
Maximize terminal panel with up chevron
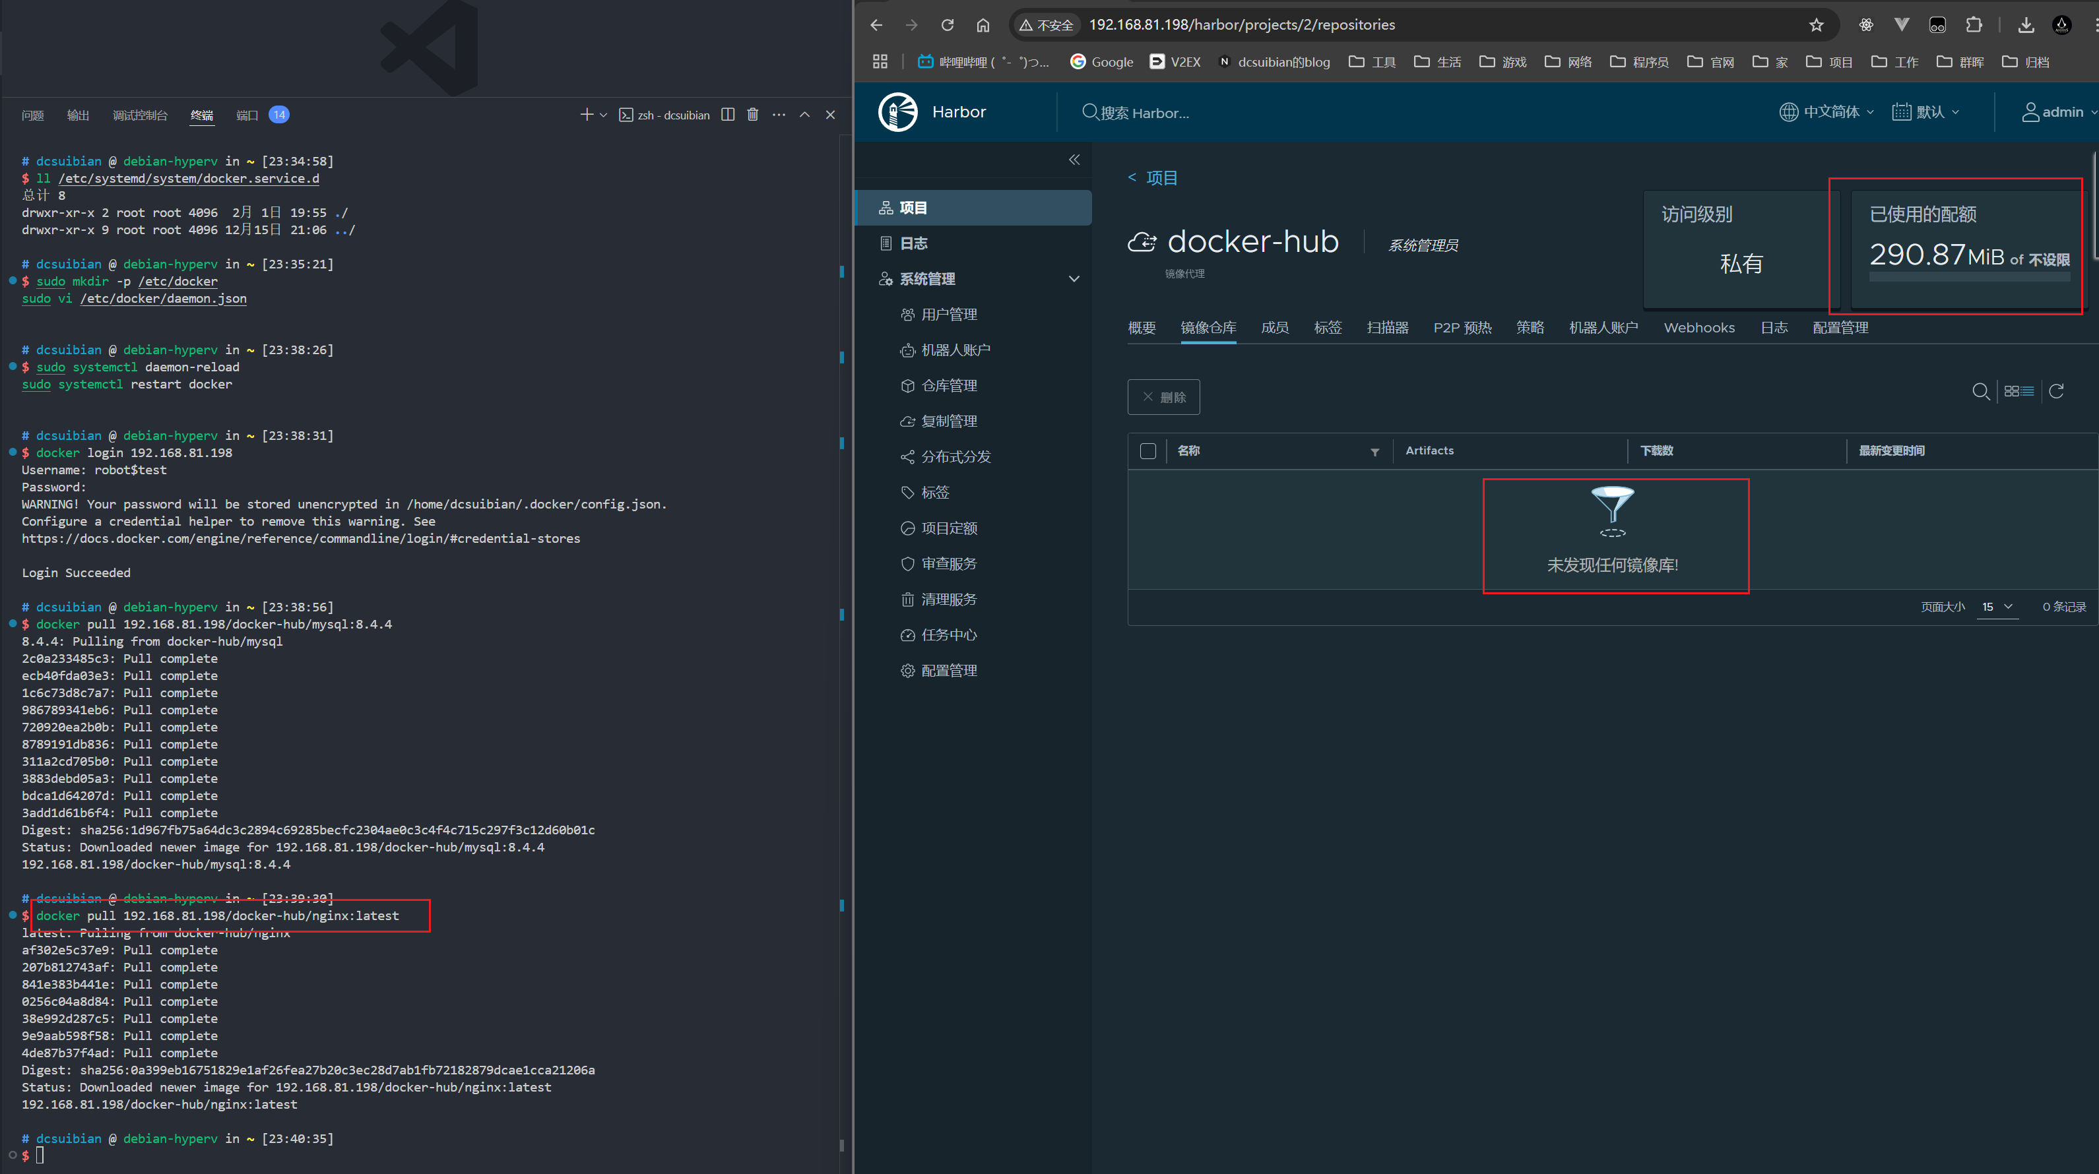804,115
